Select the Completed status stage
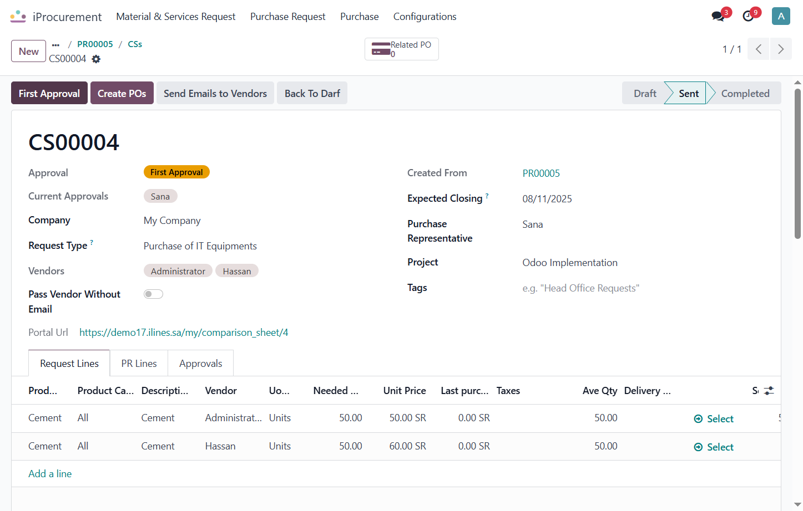This screenshot has height=511, width=803. (745, 93)
